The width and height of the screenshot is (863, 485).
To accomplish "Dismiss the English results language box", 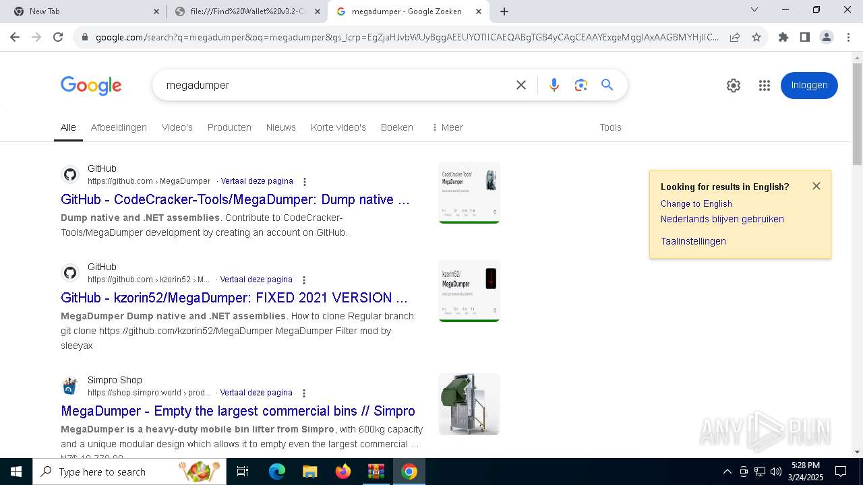I will tap(816, 186).
